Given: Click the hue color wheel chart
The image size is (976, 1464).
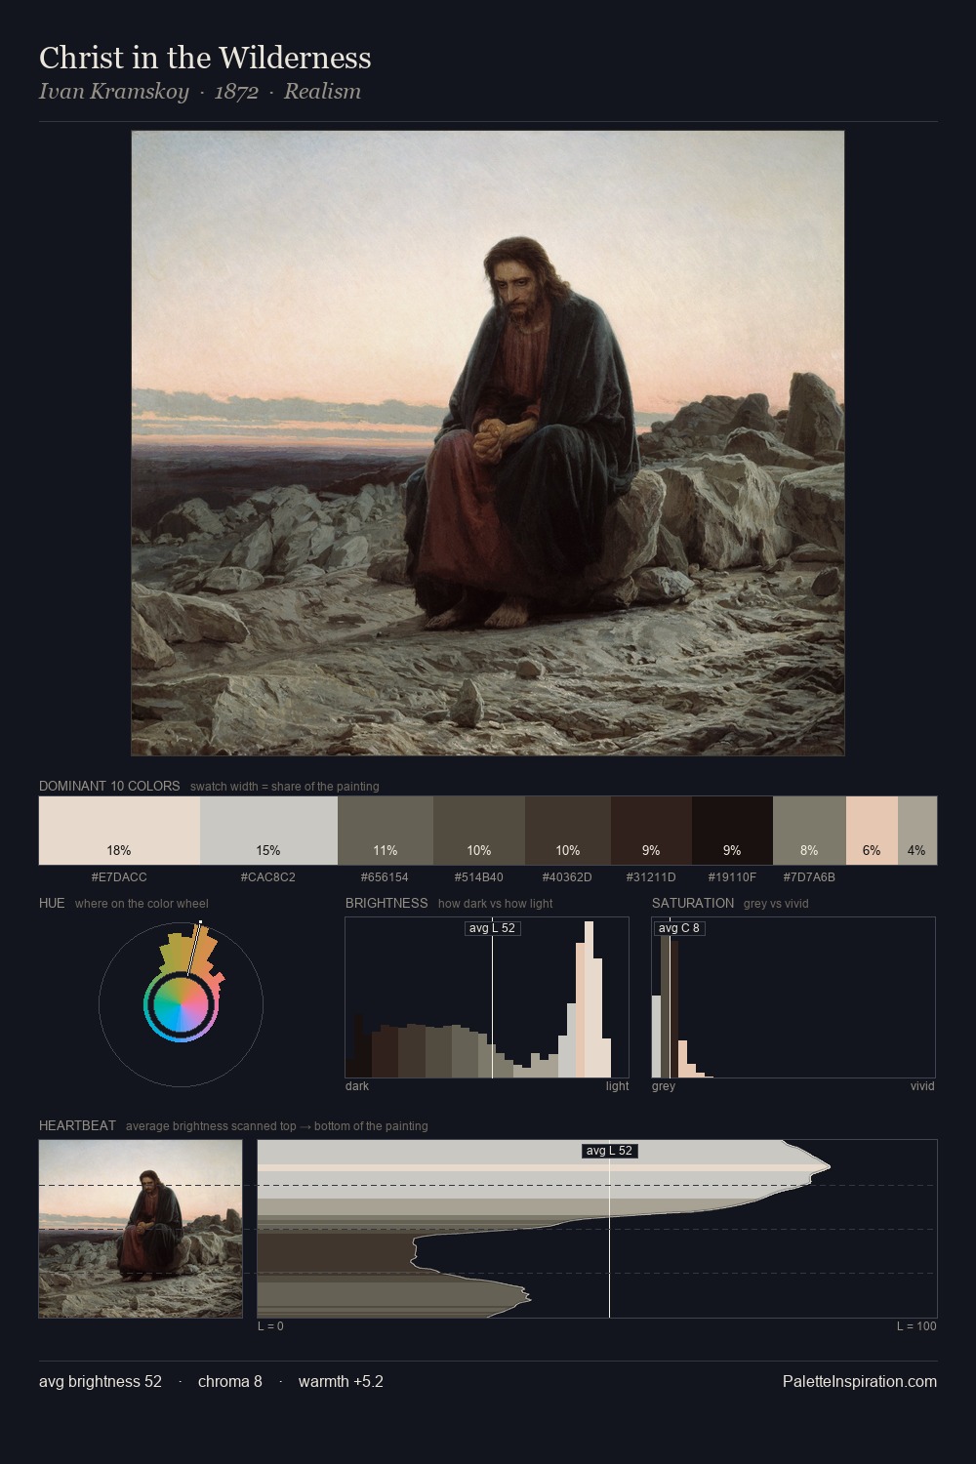Looking at the screenshot, I should click(181, 1004).
